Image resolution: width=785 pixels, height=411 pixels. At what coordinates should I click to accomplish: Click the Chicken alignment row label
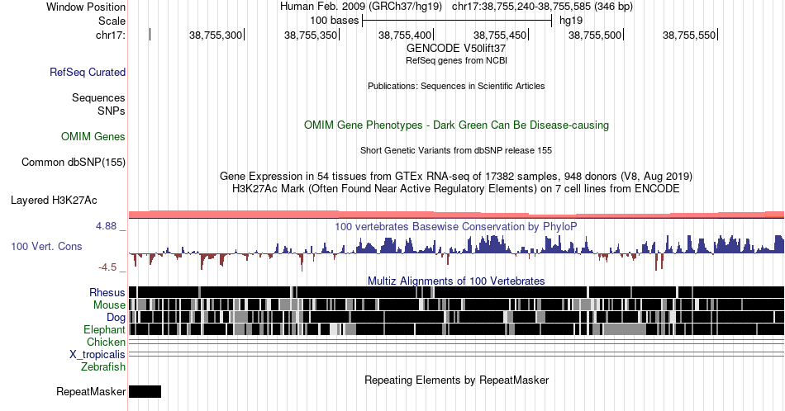[106, 342]
